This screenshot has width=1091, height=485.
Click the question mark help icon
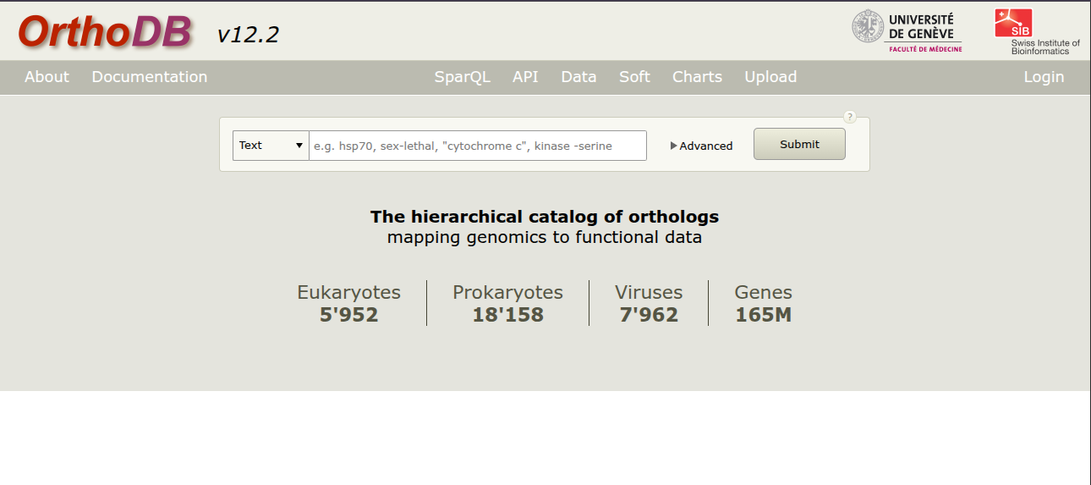(x=850, y=117)
